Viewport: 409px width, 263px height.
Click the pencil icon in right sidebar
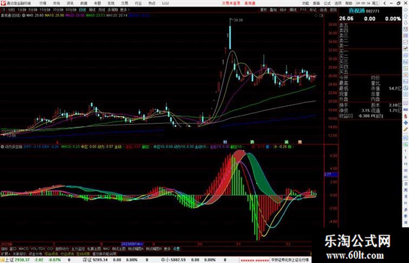coord(406,130)
